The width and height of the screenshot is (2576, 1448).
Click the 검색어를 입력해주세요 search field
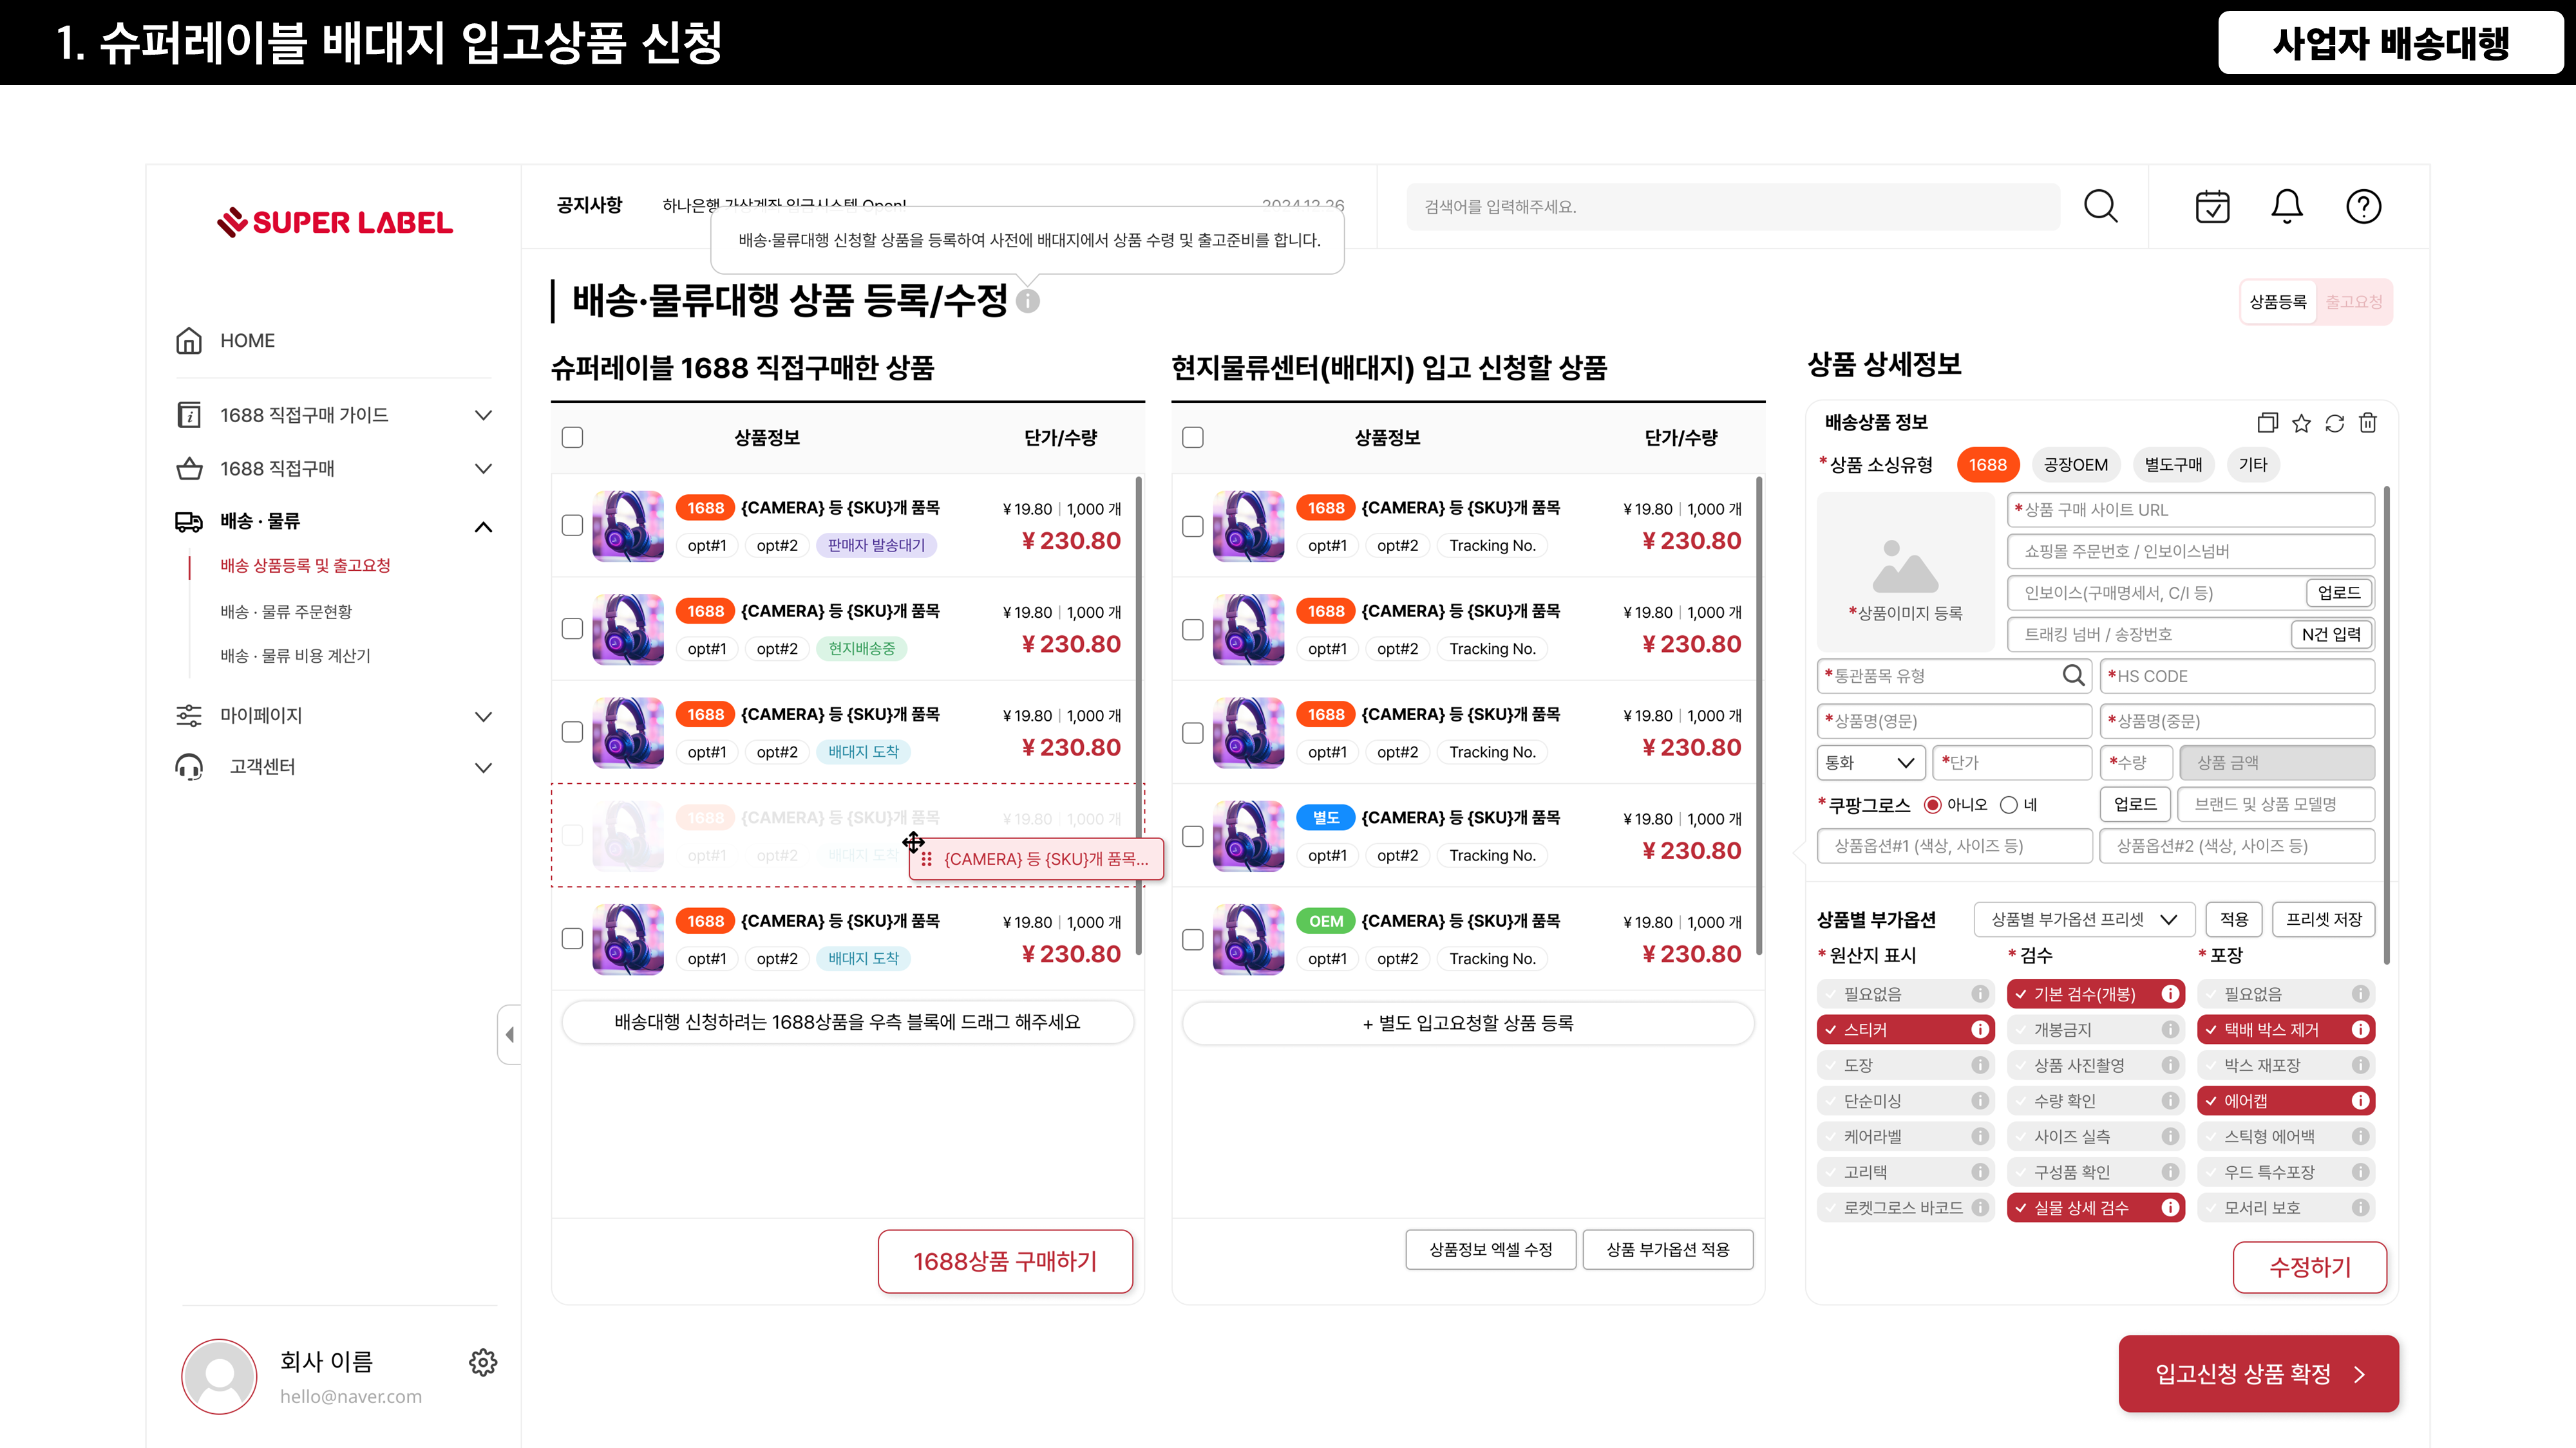coord(1733,207)
